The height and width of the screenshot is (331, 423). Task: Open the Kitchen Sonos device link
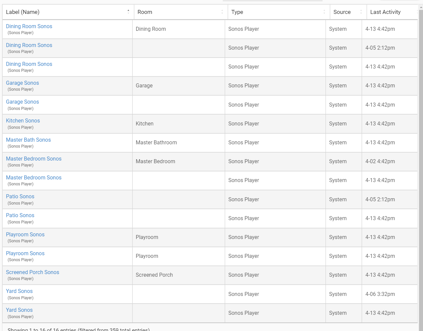click(23, 121)
